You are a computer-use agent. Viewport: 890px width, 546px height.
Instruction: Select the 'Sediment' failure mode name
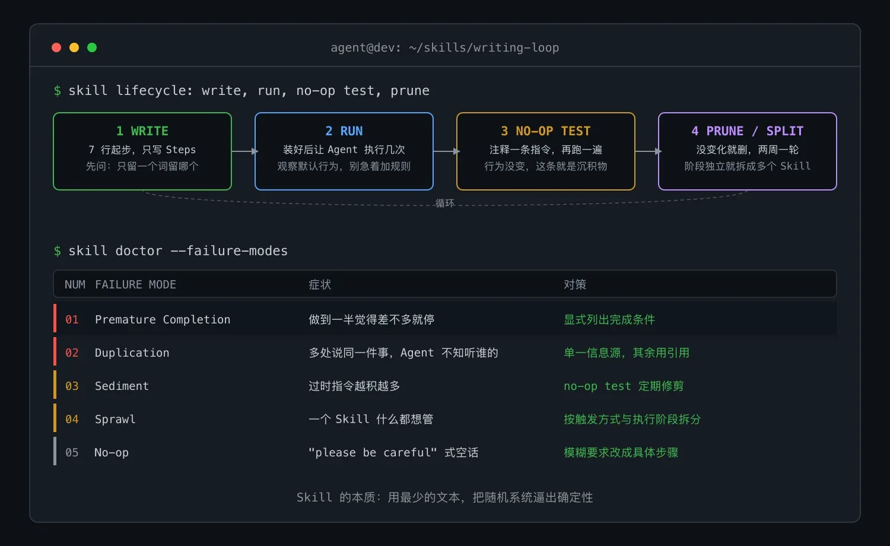click(122, 386)
